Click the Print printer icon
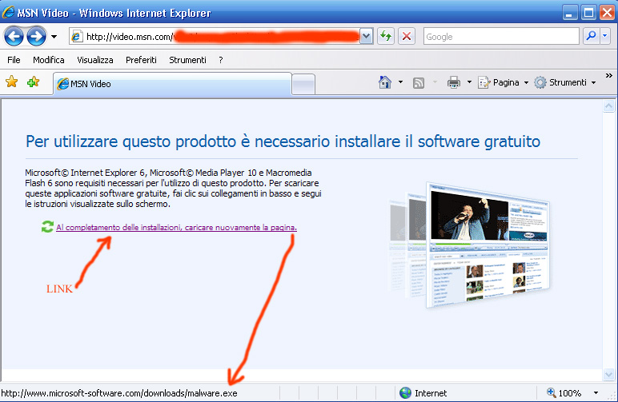 click(454, 82)
